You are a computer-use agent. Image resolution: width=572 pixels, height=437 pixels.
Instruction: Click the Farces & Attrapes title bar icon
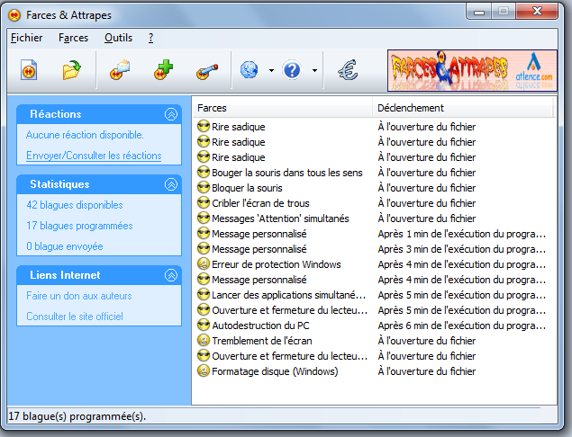click(x=14, y=15)
